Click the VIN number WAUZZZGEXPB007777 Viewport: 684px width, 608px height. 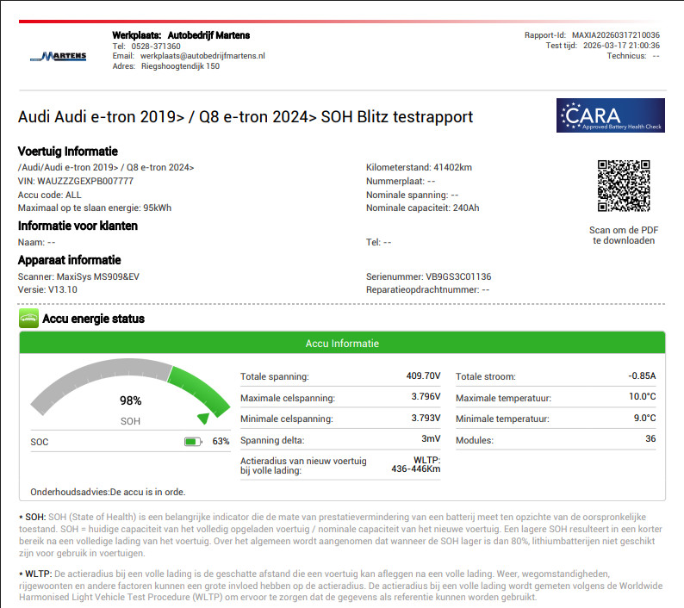[x=85, y=182]
